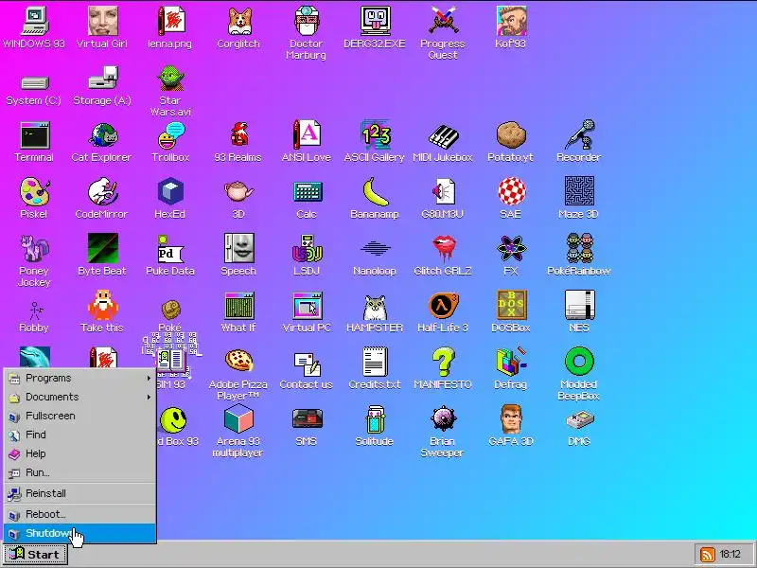Open Progress Quest icon

443,22
